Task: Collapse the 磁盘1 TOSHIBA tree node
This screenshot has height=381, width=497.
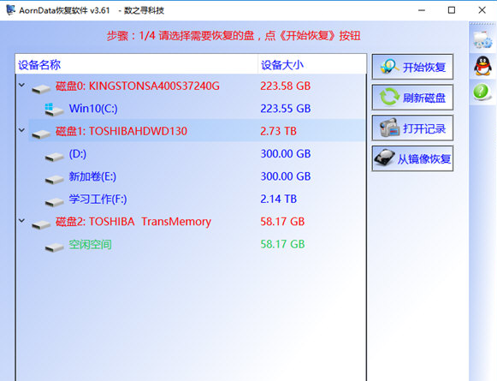Action: (21, 130)
